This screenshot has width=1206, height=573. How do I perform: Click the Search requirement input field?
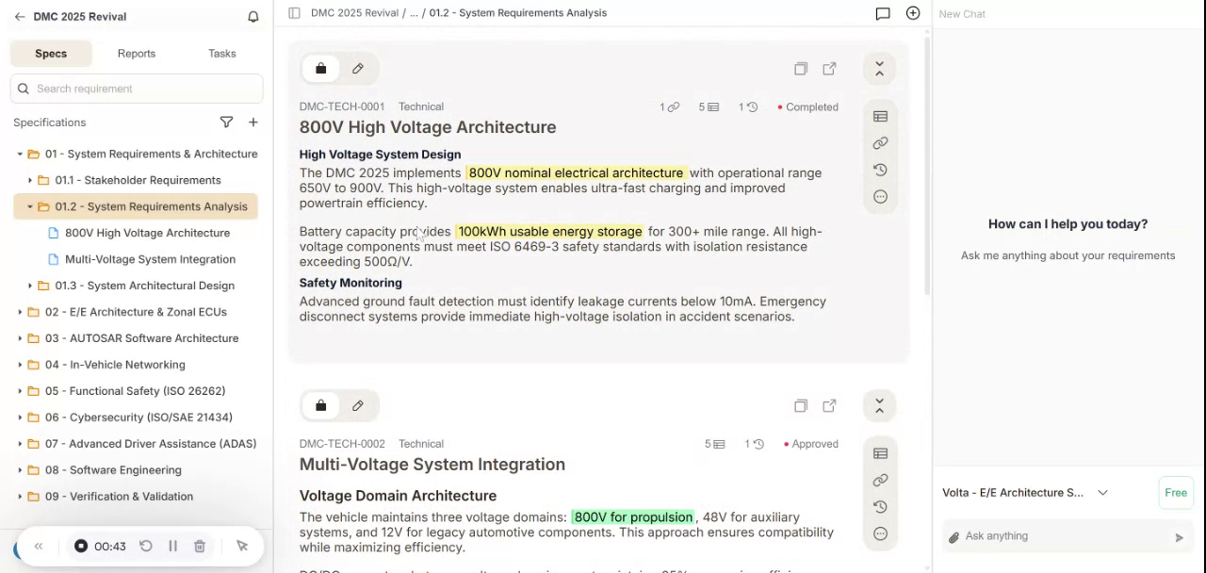tap(146, 89)
